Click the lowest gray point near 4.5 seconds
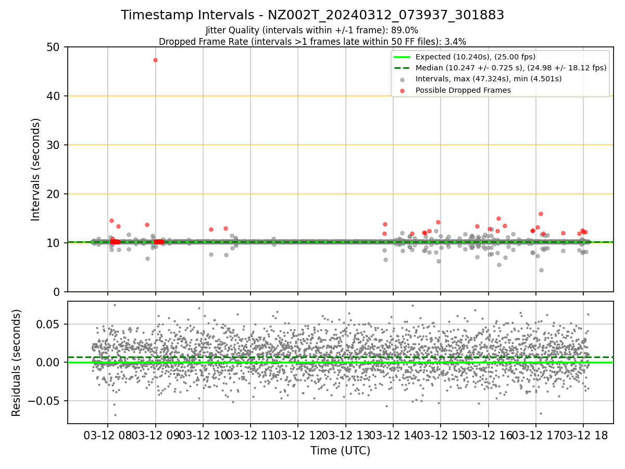The width and height of the screenshot is (625, 469). pyautogui.click(x=541, y=270)
